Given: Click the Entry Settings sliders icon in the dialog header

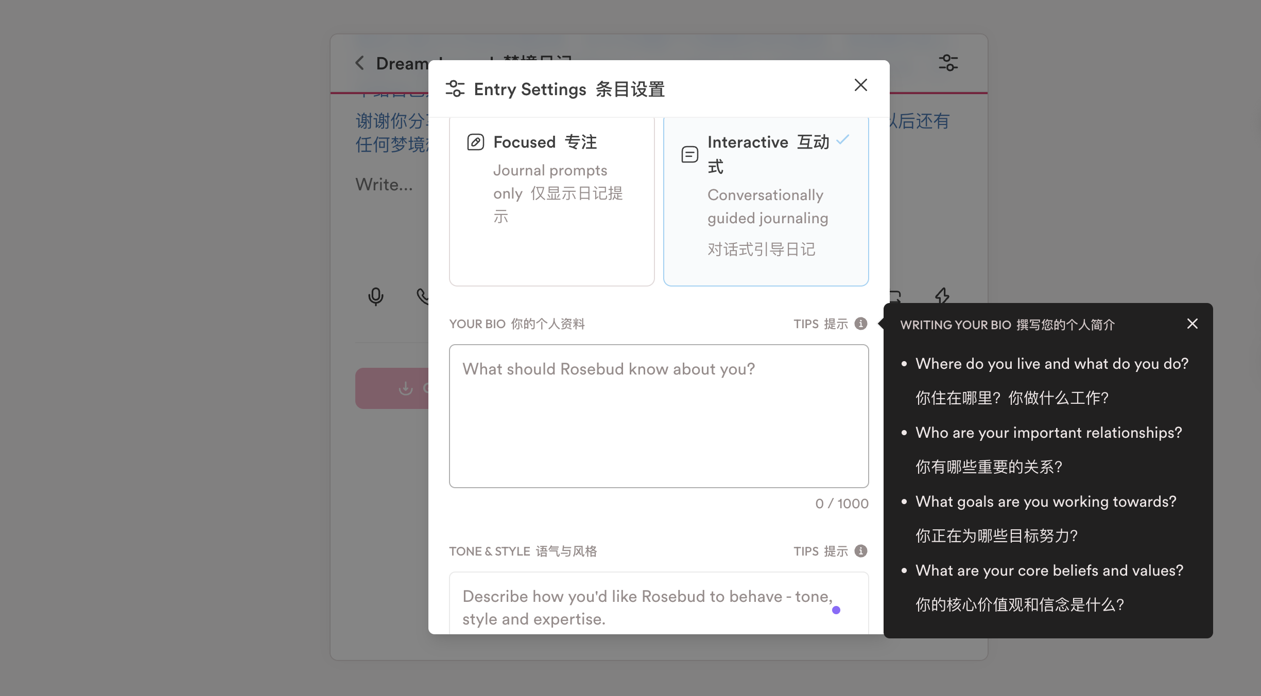Looking at the screenshot, I should pyautogui.click(x=455, y=88).
